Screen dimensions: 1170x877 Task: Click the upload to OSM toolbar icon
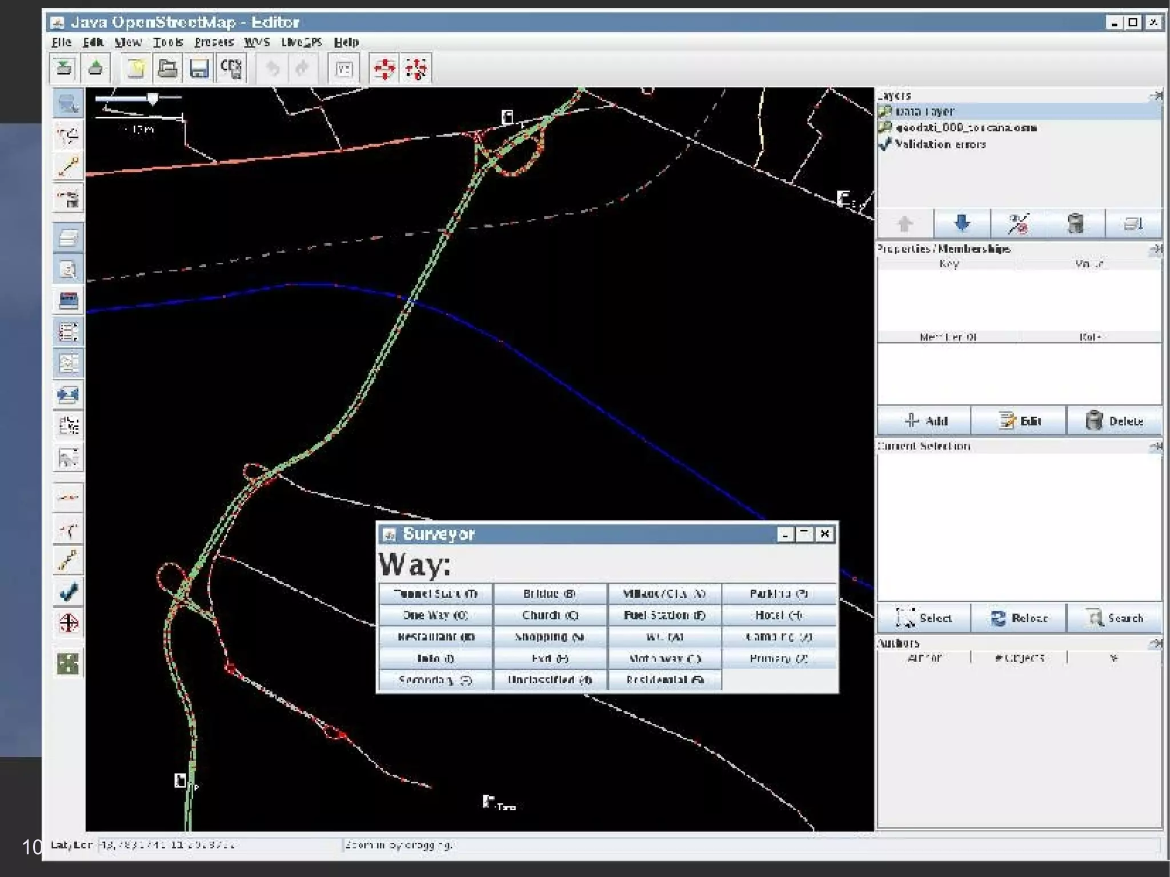coord(95,69)
